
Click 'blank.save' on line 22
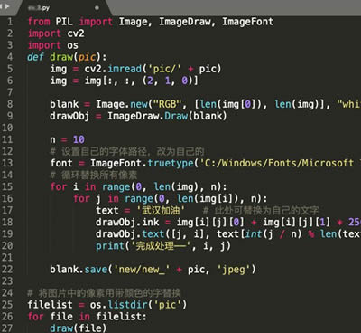[x=79, y=270]
